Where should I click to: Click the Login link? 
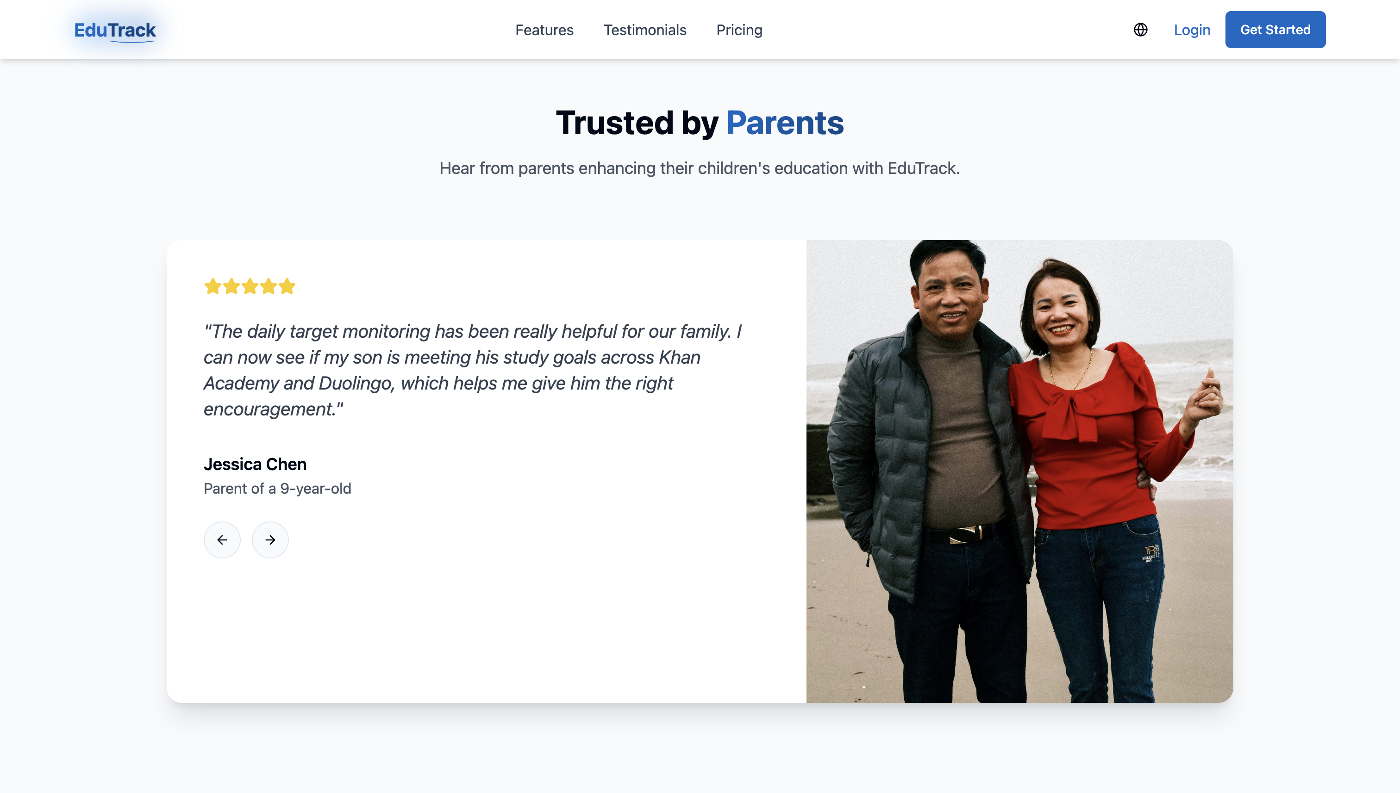click(x=1192, y=30)
